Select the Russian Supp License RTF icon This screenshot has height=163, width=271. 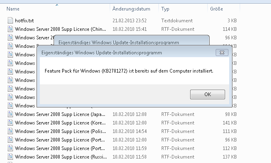click(11, 157)
